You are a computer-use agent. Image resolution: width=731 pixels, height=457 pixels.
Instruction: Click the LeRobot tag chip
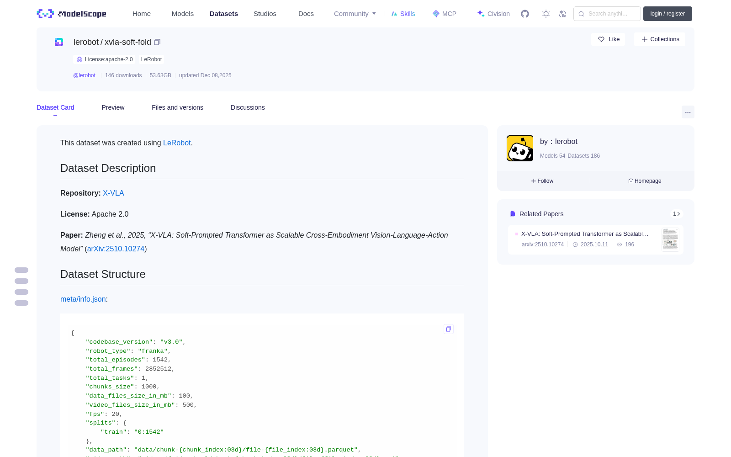[x=151, y=59]
